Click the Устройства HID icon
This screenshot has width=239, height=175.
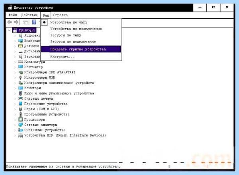(x=20, y=135)
